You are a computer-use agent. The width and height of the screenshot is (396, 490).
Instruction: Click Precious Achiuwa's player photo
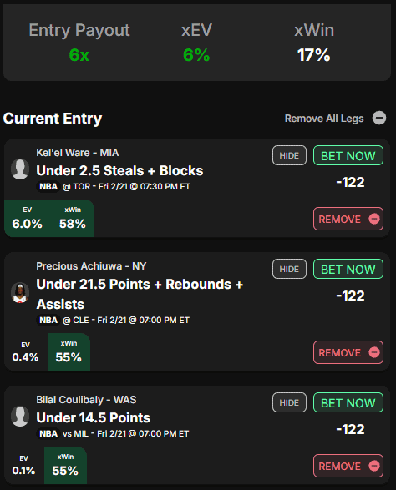(20, 293)
